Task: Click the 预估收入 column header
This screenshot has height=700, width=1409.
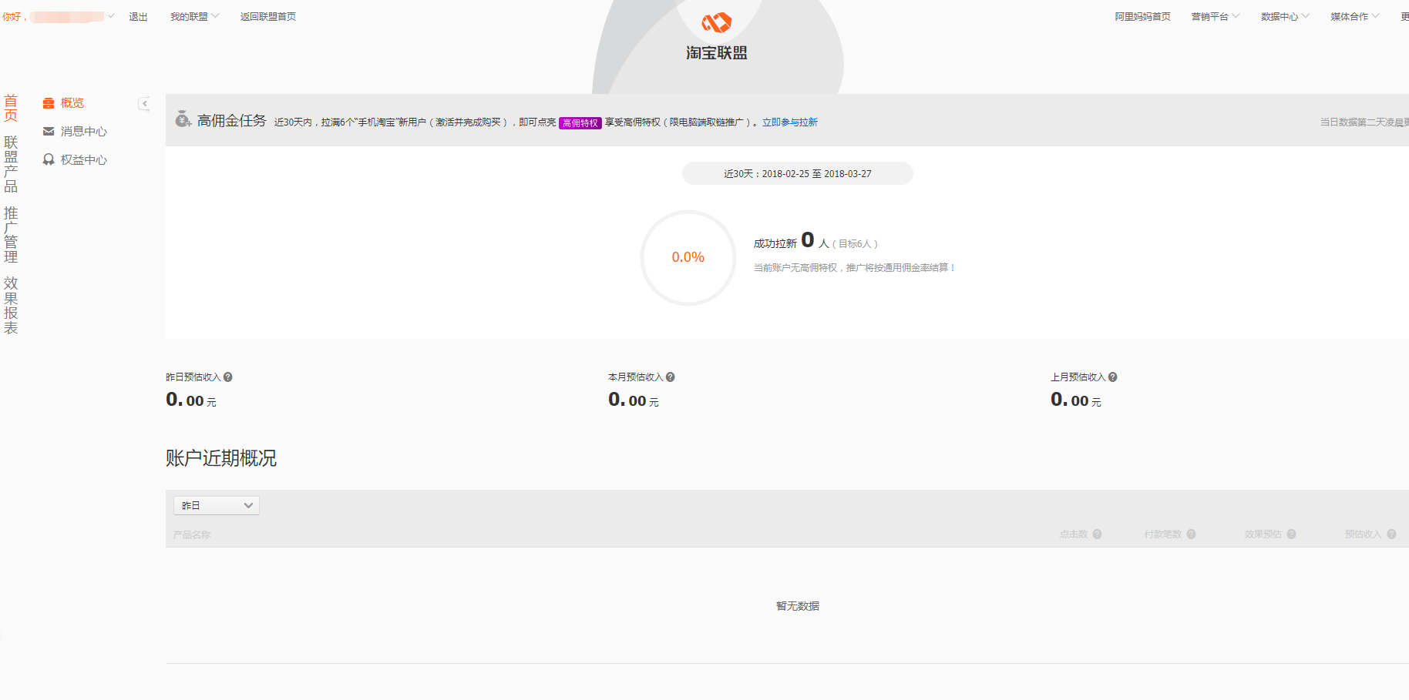Action: [1364, 534]
